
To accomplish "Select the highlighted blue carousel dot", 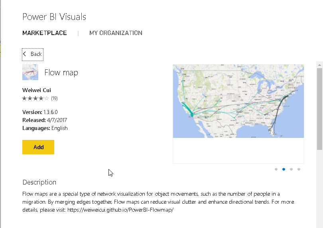I will tap(284, 169).
